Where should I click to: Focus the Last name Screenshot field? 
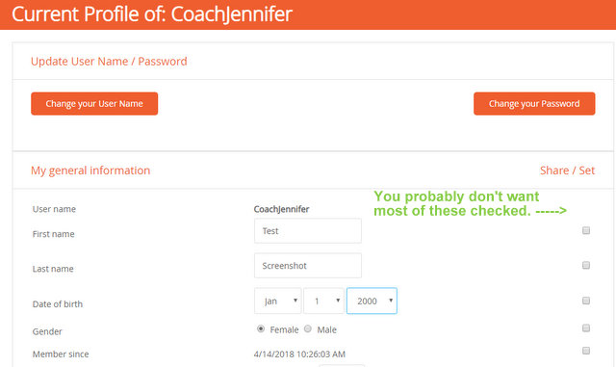point(308,266)
